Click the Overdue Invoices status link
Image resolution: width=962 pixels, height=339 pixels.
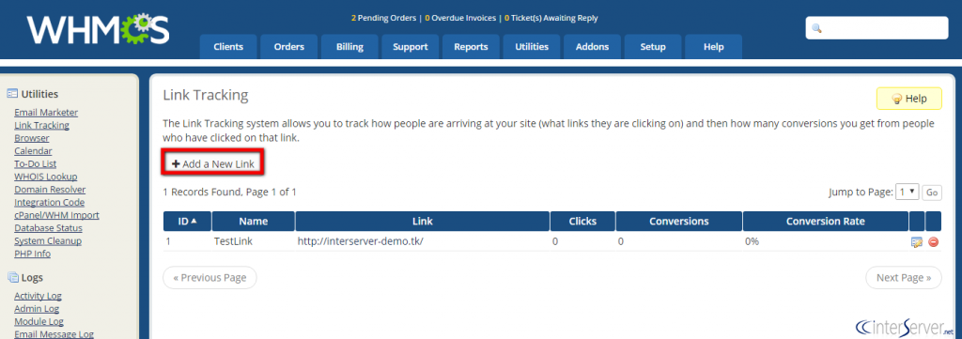pos(460,18)
